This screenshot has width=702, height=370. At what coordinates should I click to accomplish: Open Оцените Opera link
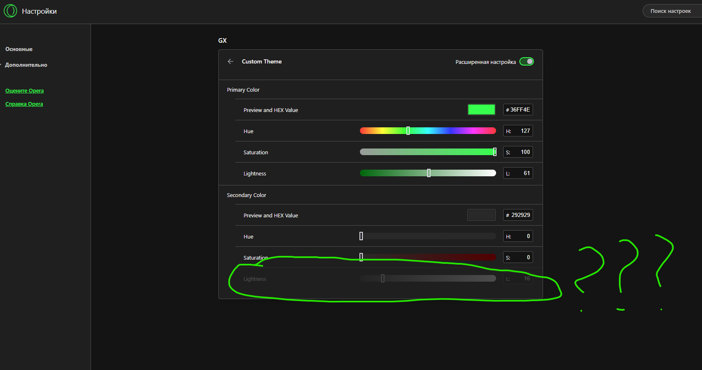[24, 91]
